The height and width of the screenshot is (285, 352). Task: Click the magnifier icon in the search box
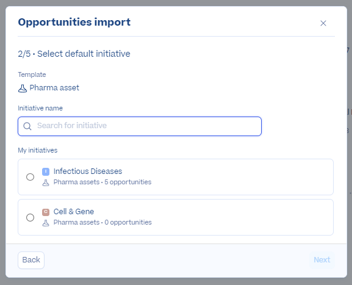[x=27, y=126]
